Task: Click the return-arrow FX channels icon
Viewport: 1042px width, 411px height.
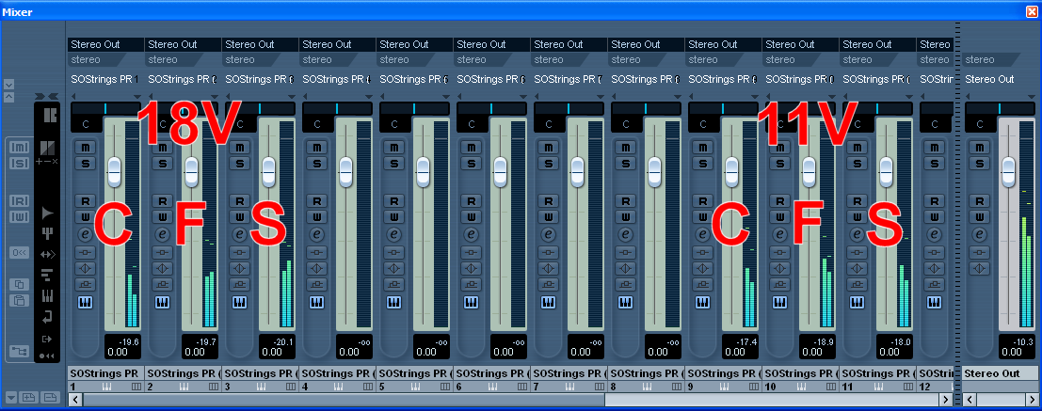Action: coord(48,317)
